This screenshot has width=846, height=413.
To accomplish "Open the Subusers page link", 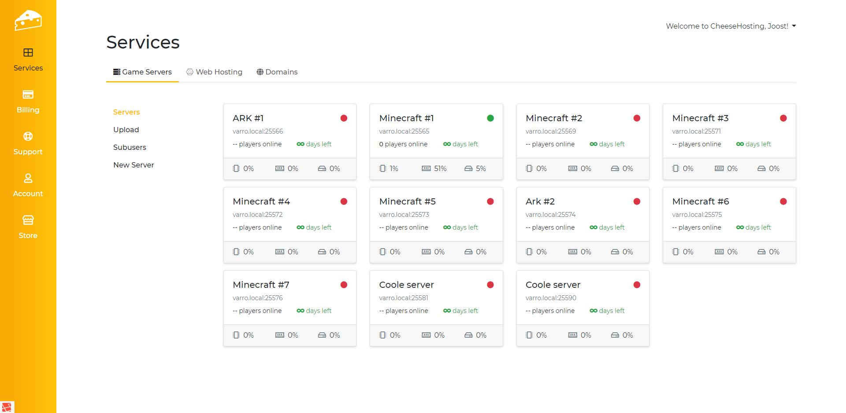I will tap(130, 147).
